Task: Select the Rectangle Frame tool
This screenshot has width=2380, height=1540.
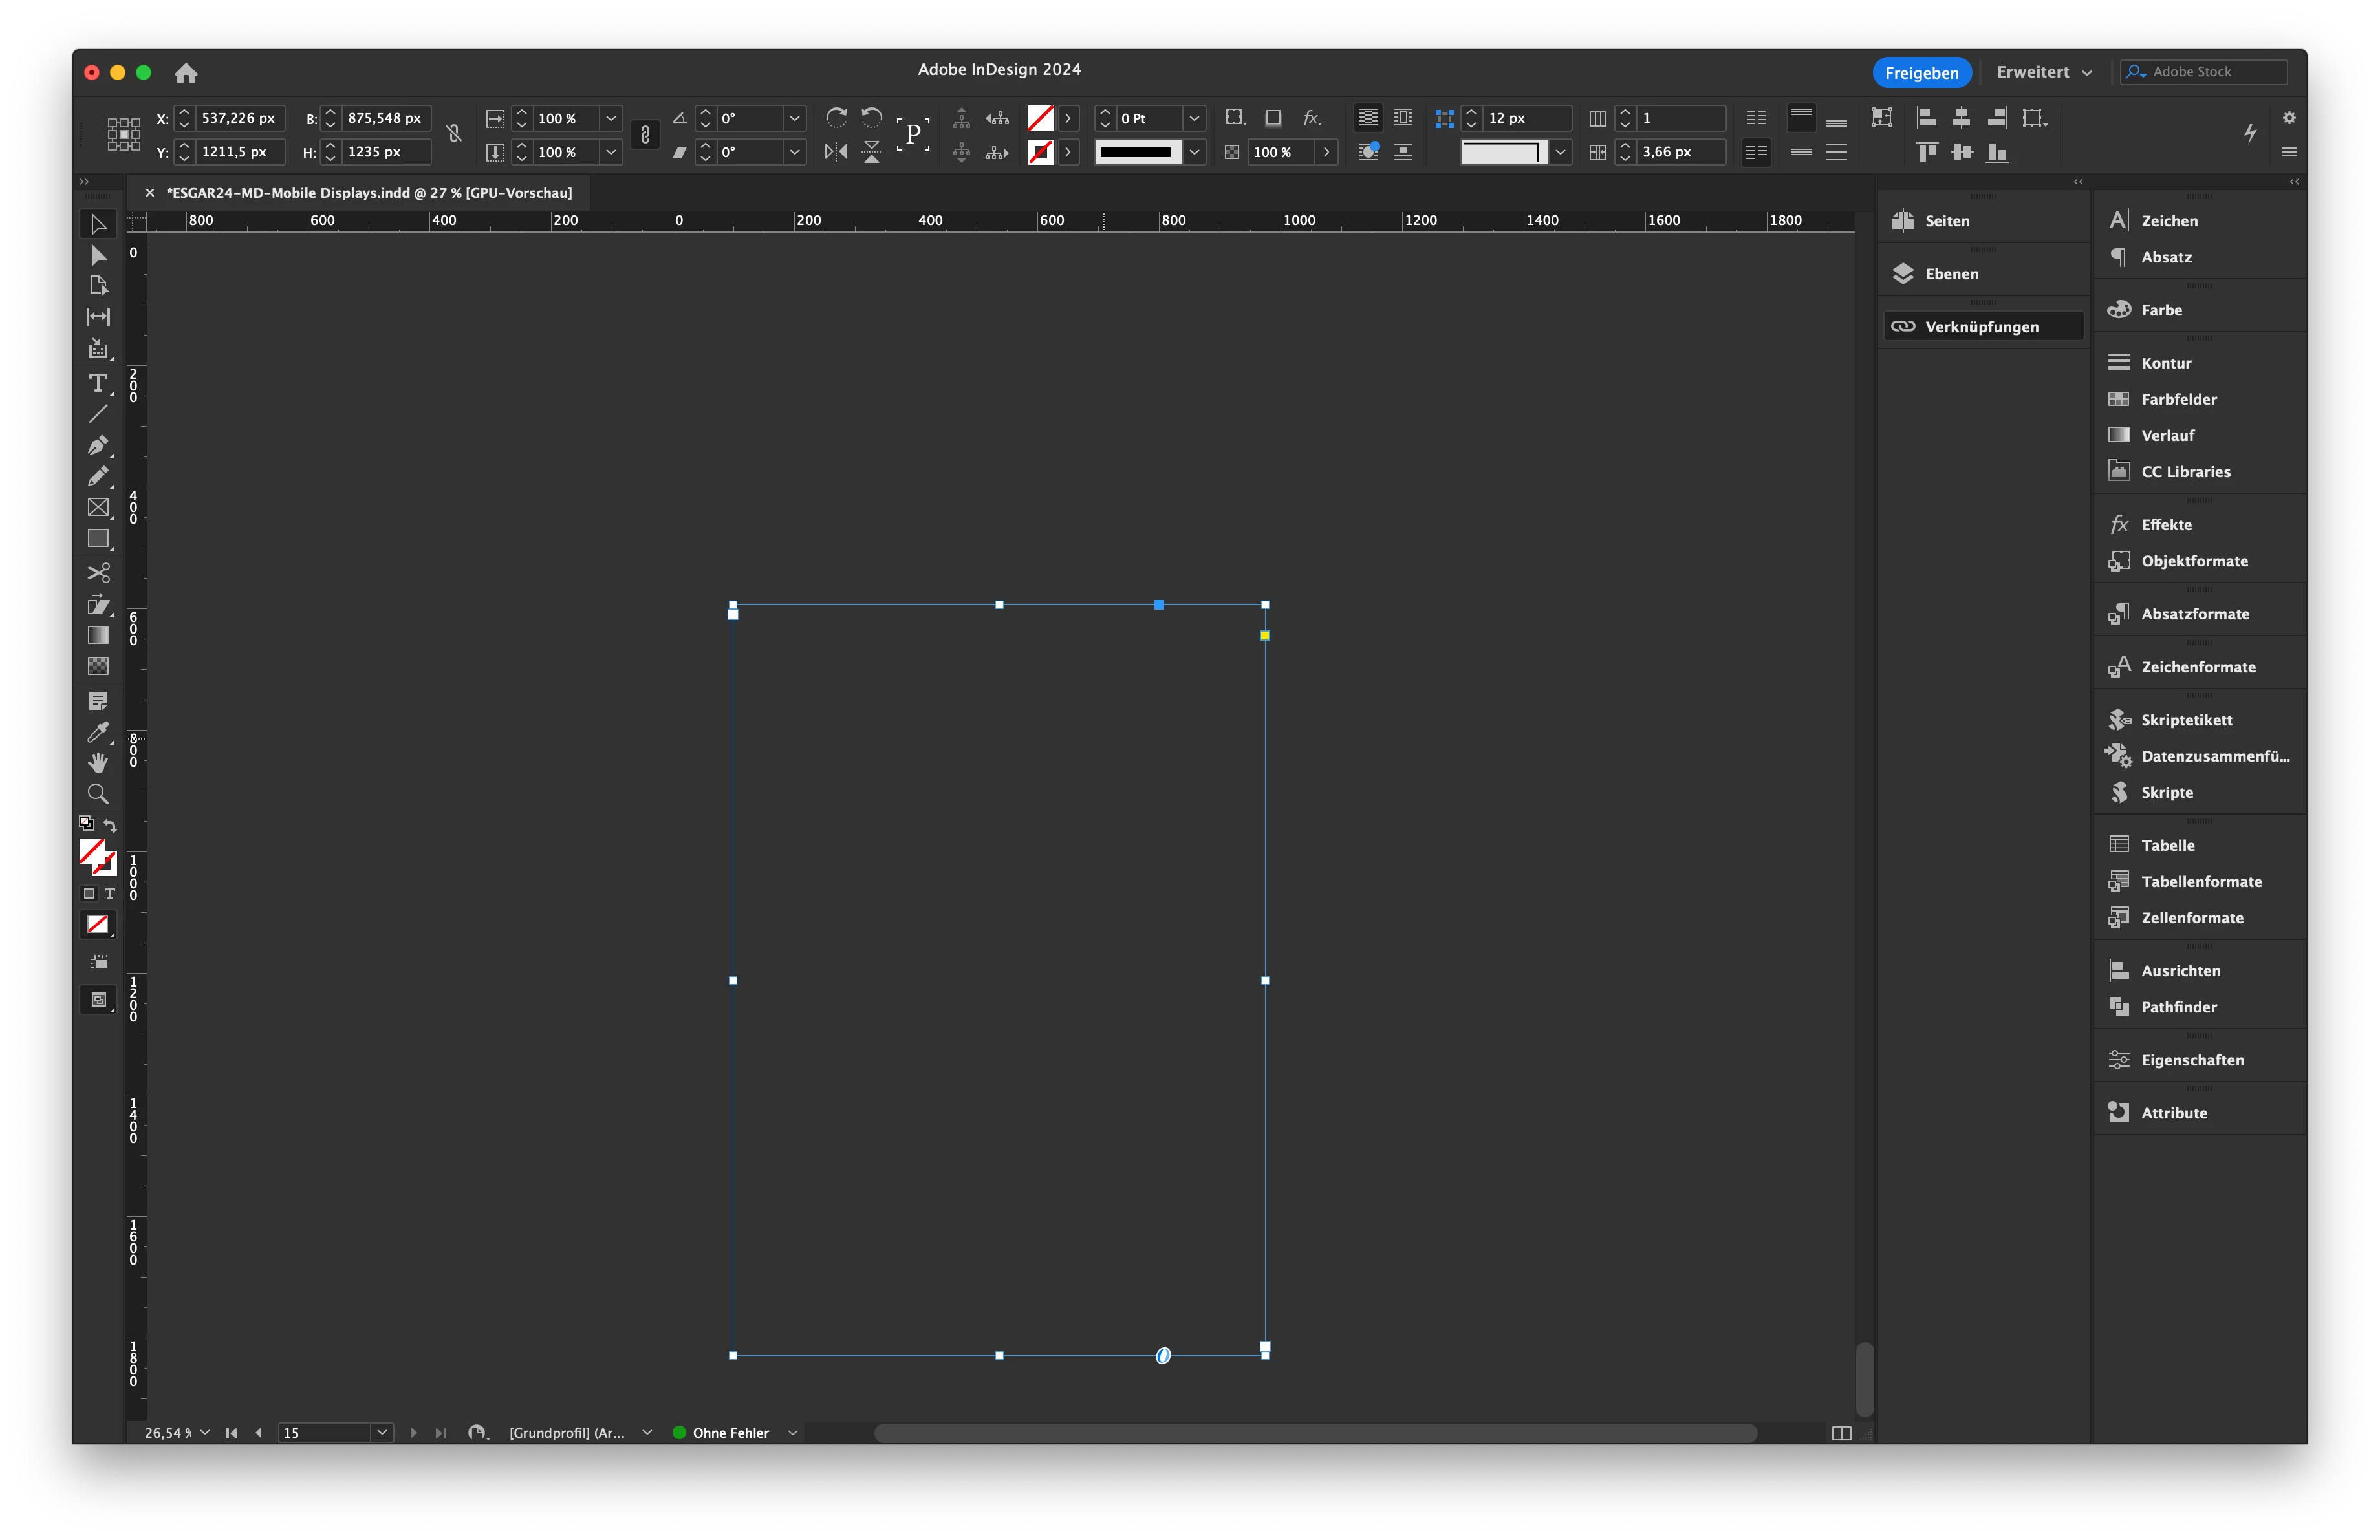Action: coord(98,508)
